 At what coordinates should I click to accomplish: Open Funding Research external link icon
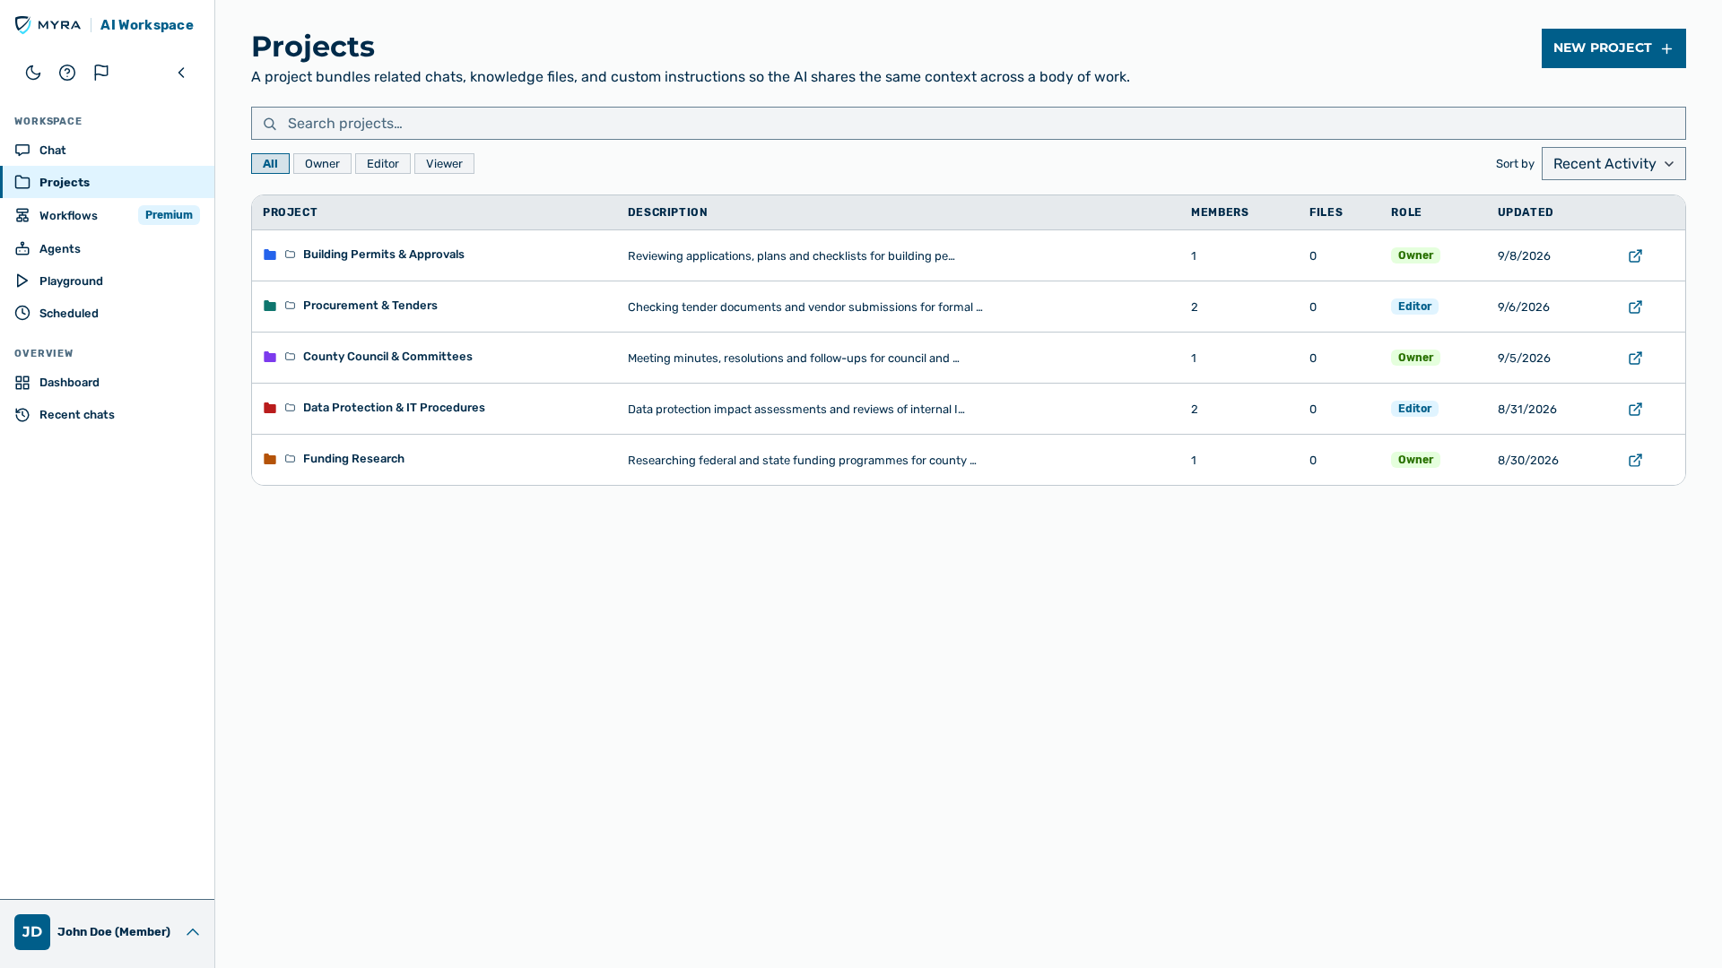pos(1635,461)
